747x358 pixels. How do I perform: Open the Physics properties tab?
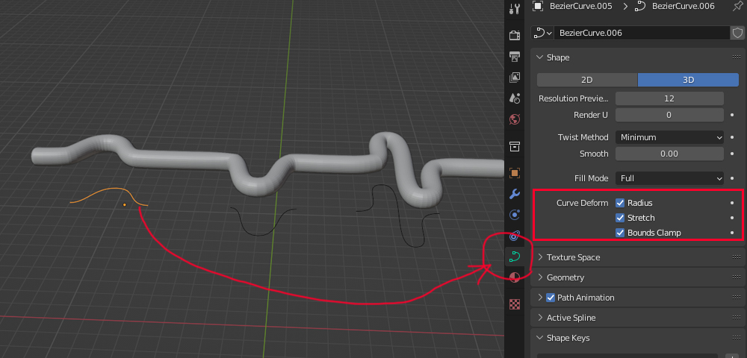point(515,215)
